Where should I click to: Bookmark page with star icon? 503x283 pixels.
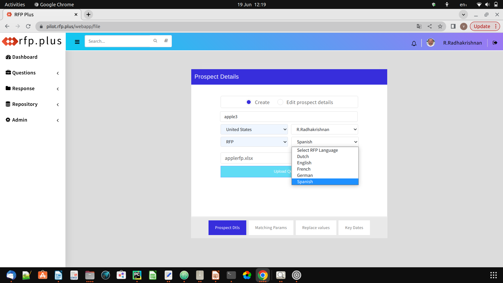[x=440, y=26]
